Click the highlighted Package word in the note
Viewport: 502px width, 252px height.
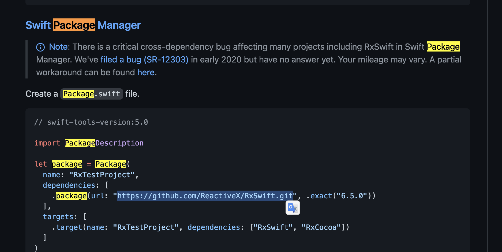(x=443, y=47)
